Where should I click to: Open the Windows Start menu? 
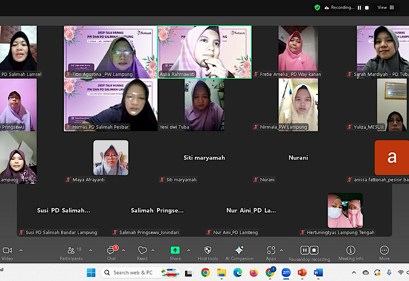(x=91, y=273)
